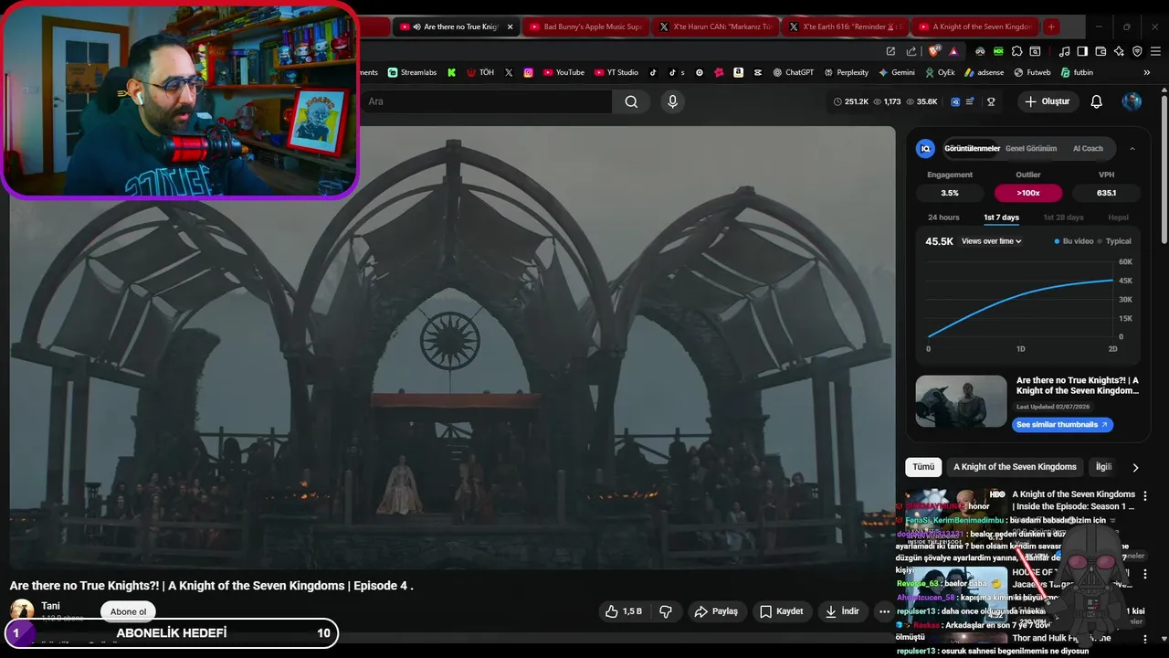
Task: Switch to Genel Görünüm tab
Action: [1031, 148]
